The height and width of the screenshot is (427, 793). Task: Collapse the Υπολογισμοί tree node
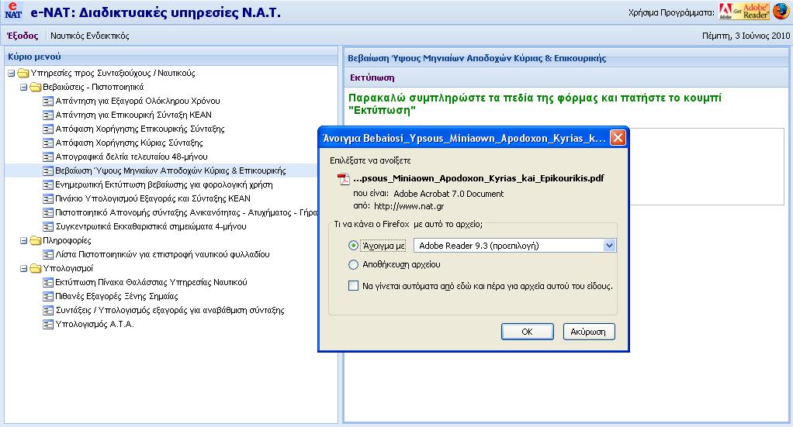point(24,268)
